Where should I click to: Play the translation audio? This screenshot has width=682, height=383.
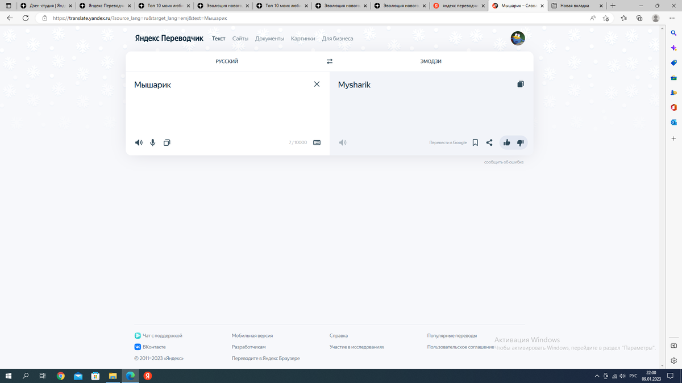343,142
